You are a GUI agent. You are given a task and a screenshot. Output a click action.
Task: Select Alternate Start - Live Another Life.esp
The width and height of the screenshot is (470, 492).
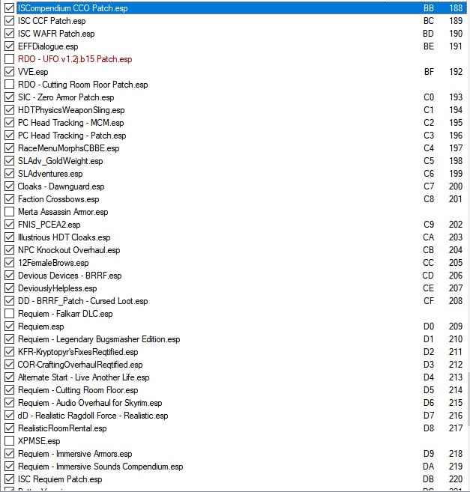(x=83, y=377)
